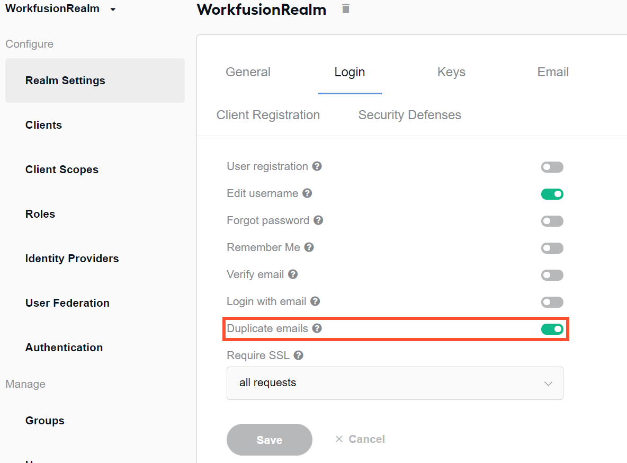
Task: Enable Login with email toggle
Action: pyautogui.click(x=552, y=302)
